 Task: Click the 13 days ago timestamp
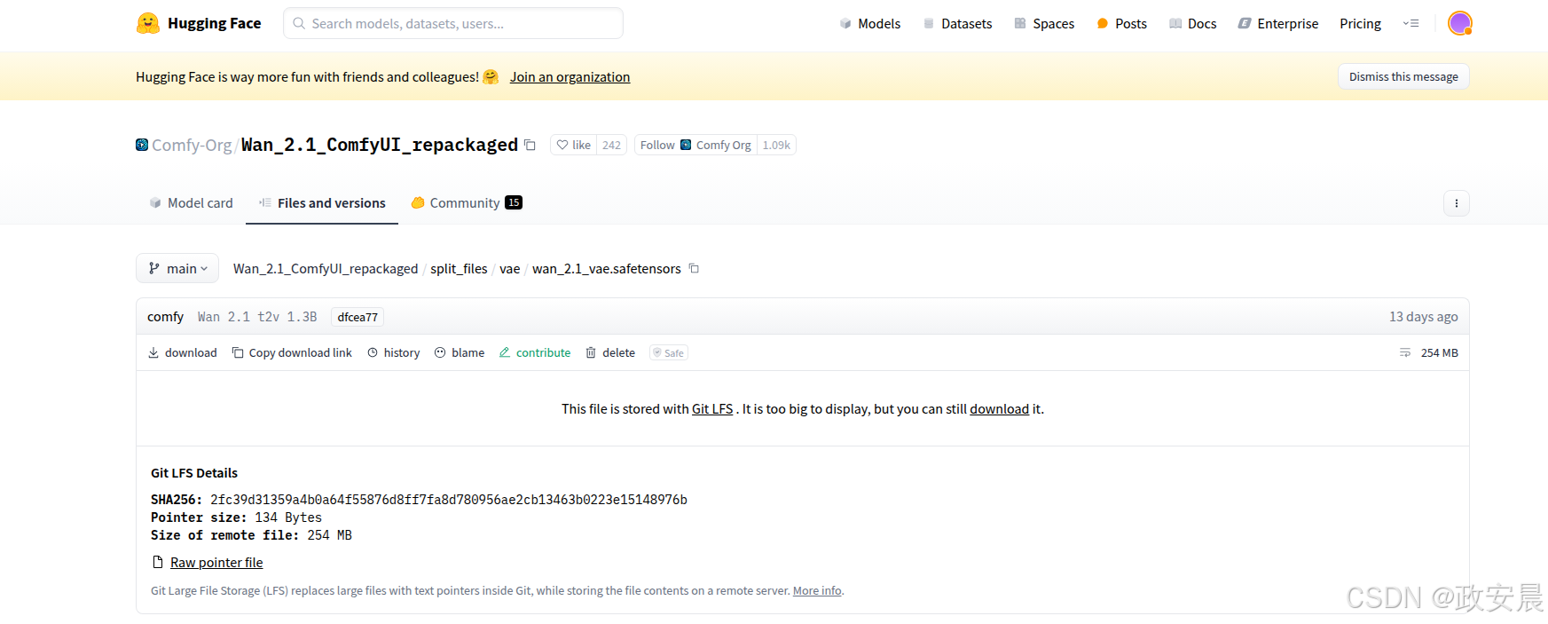1423,317
